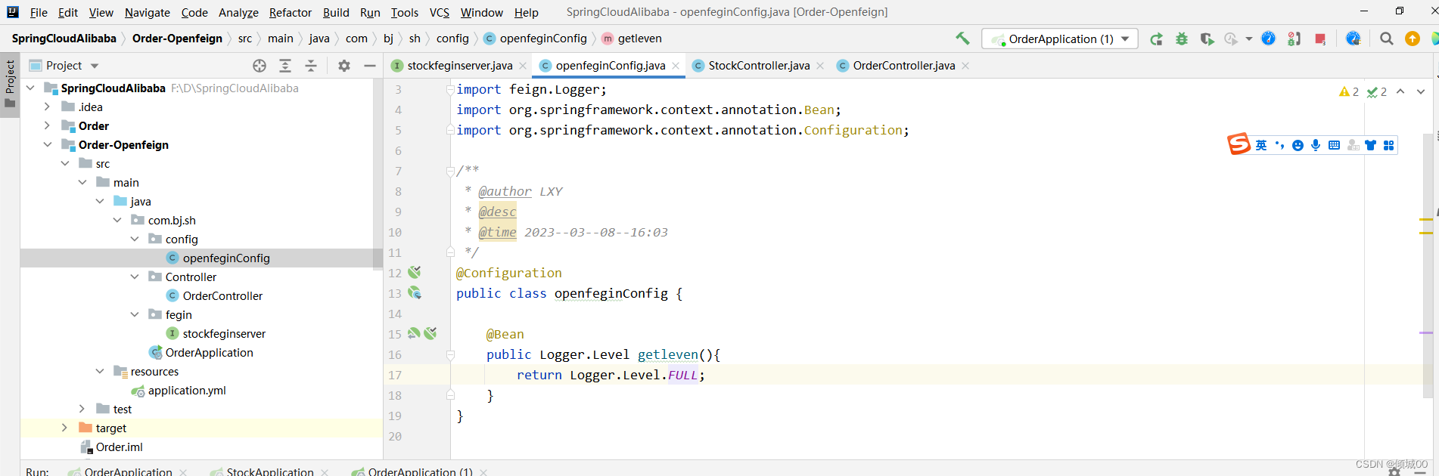The image size is (1439, 476).
Task: Expand the .idea folder
Action: (48, 107)
